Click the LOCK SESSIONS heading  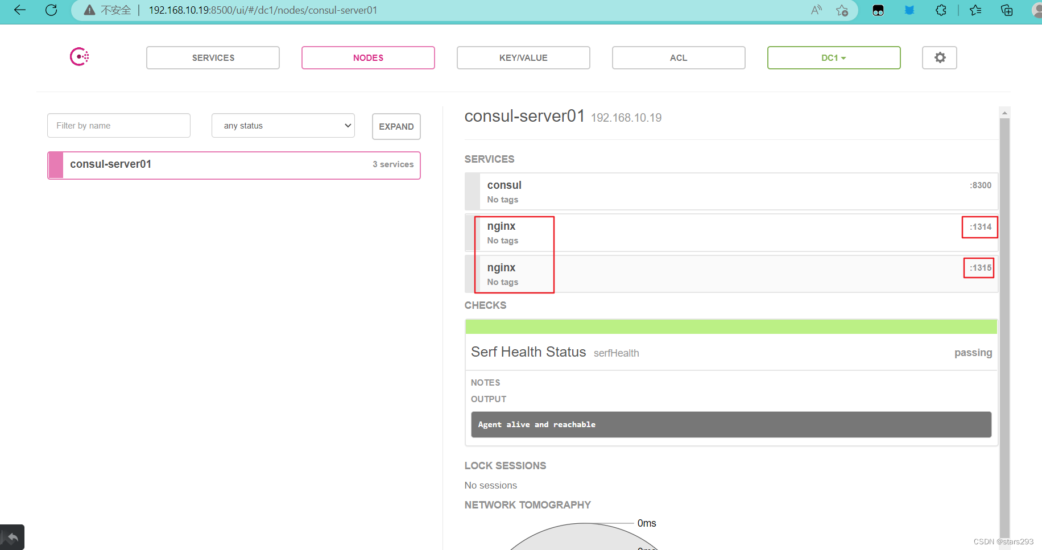(505, 466)
